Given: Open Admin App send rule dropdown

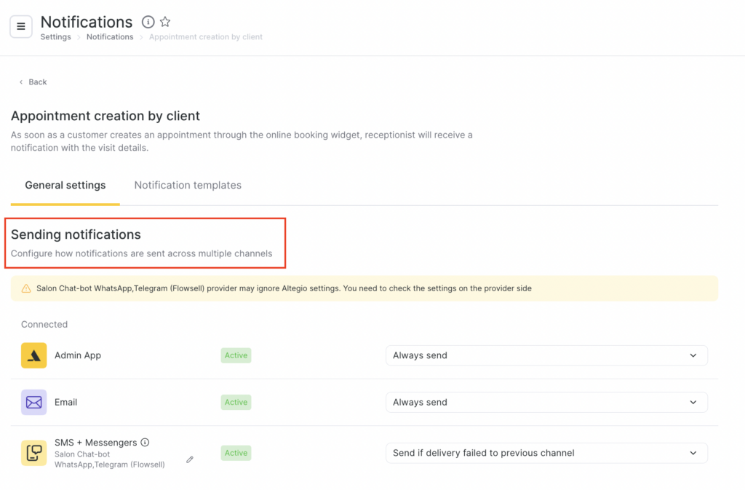Looking at the screenshot, I should (x=546, y=355).
